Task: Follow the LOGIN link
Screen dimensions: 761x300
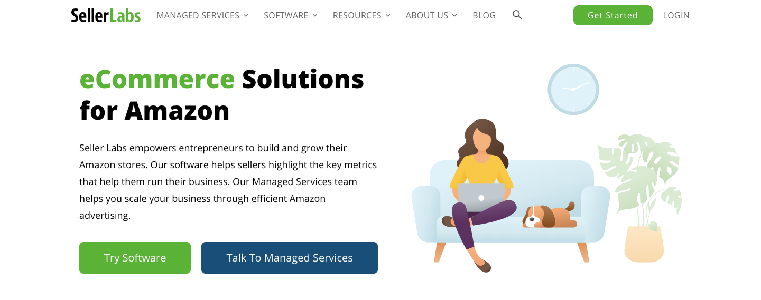Action: [x=676, y=15]
